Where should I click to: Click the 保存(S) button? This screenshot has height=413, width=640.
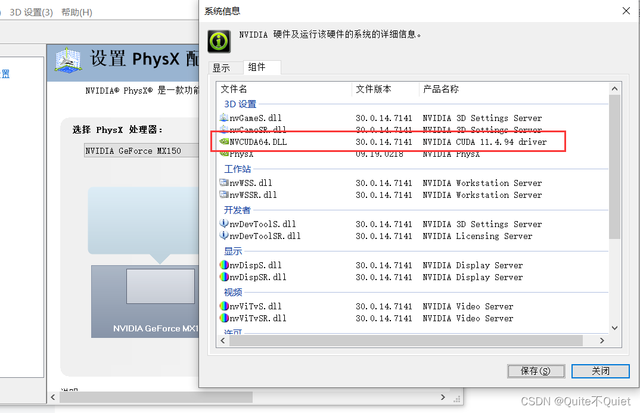tap(536, 371)
